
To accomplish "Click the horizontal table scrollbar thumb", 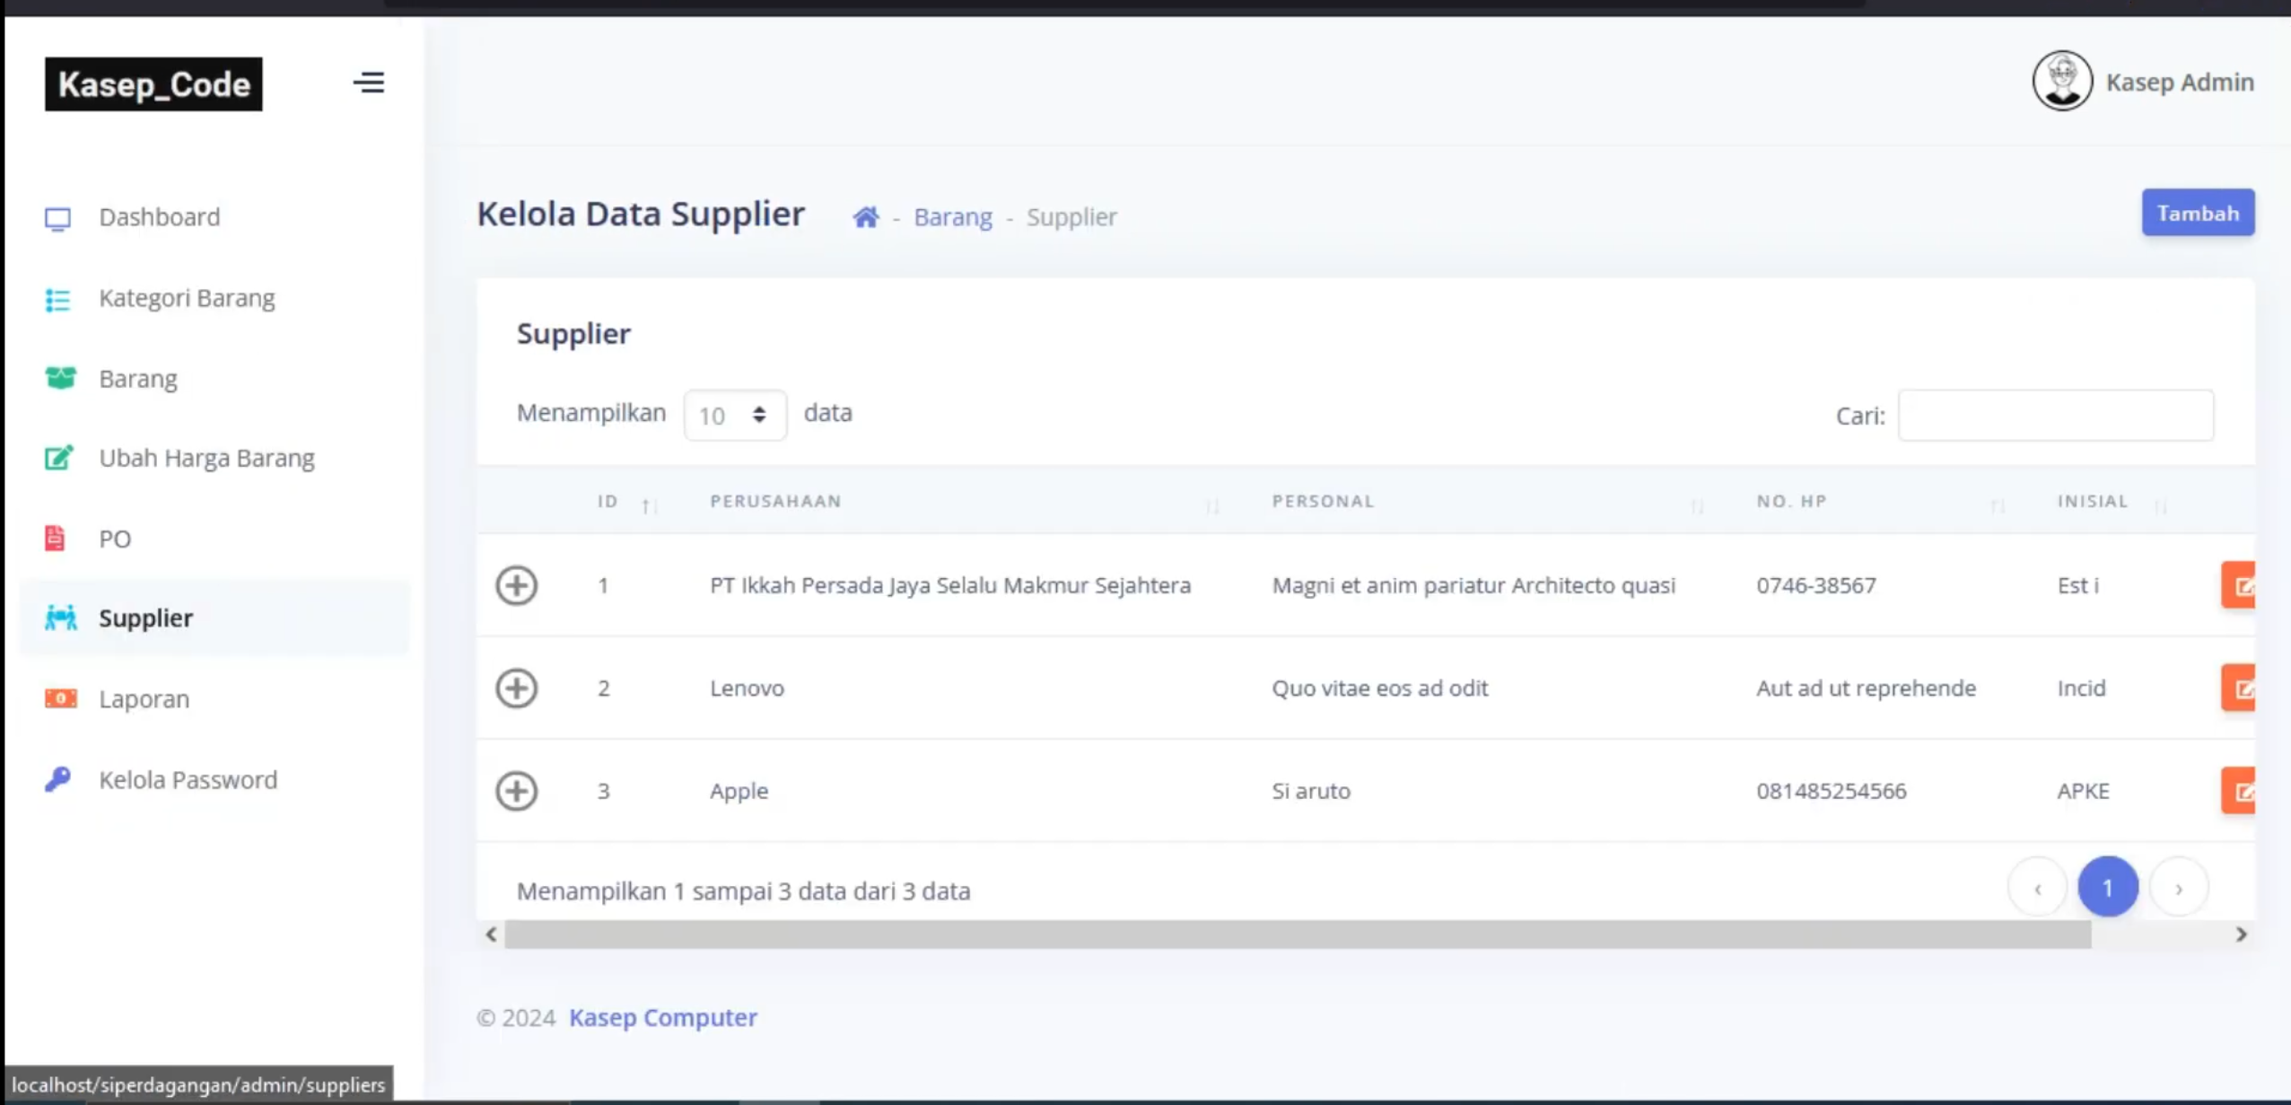I will coord(1298,934).
